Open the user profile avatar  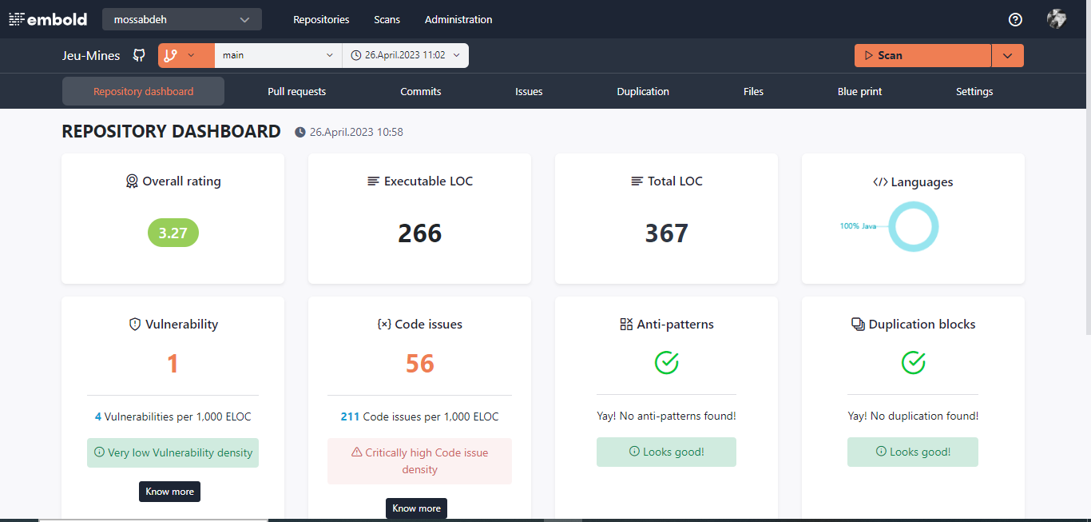(x=1056, y=18)
